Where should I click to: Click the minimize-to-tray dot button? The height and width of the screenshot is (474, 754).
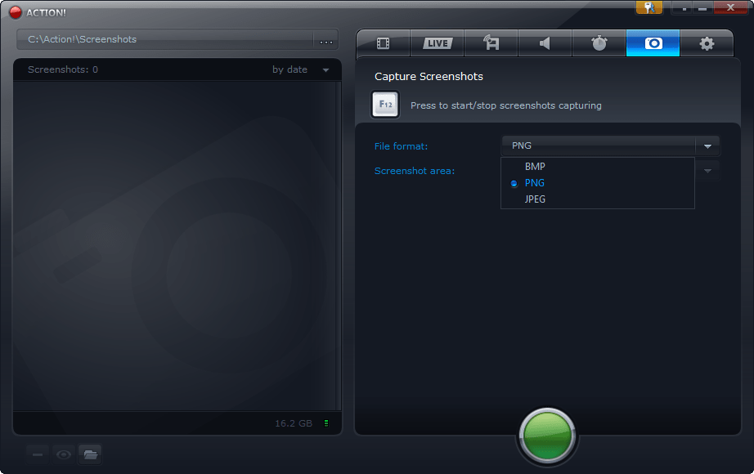tap(684, 7)
